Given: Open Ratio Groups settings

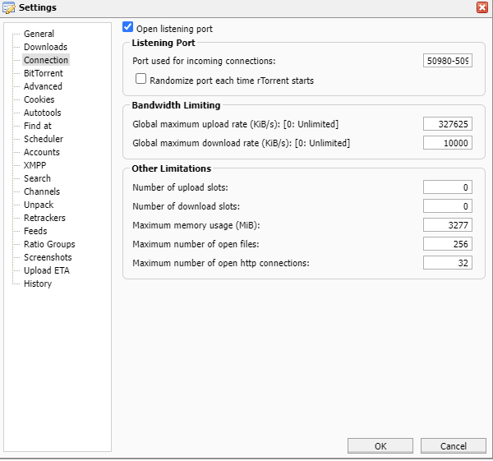Looking at the screenshot, I should [x=49, y=244].
